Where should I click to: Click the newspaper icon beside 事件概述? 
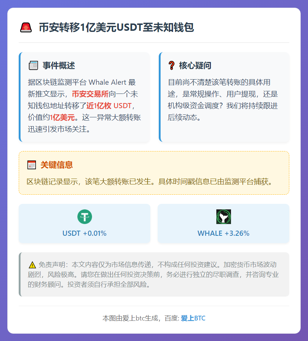pos(33,66)
